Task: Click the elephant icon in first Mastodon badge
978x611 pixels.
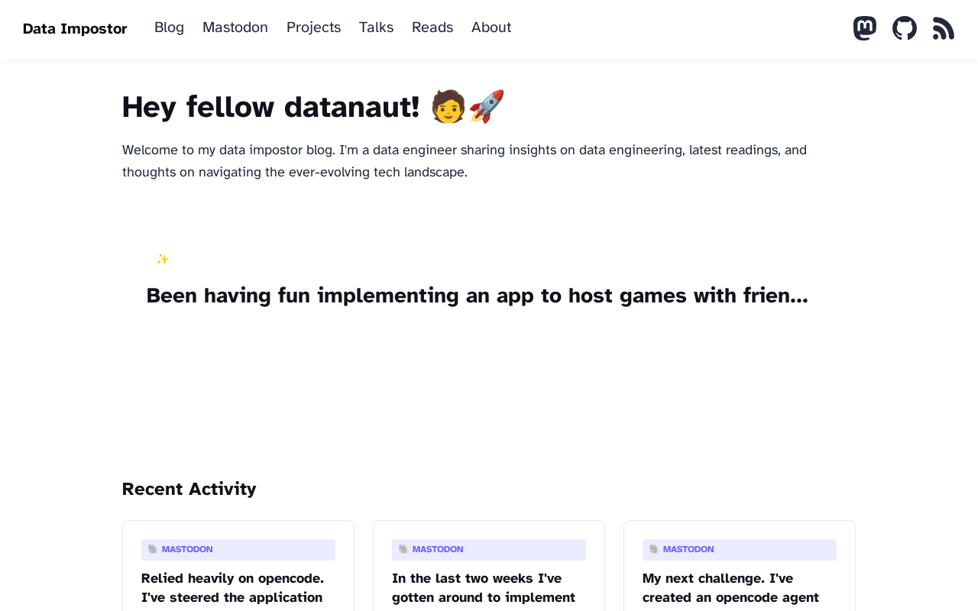Action: [x=153, y=549]
